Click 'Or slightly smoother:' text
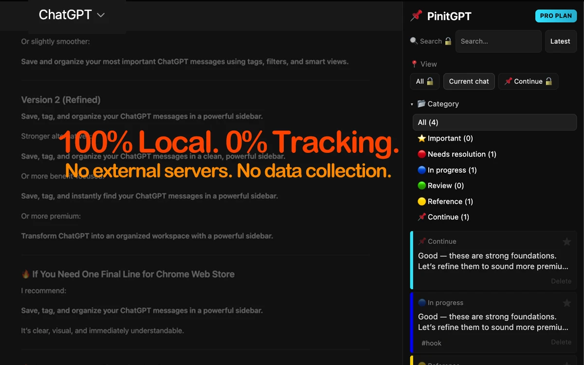 55,42
